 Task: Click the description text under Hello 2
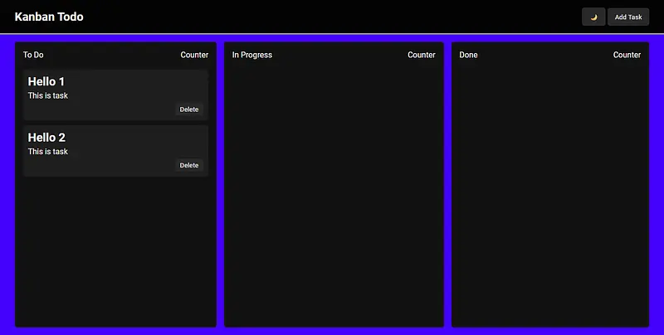coord(48,152)
